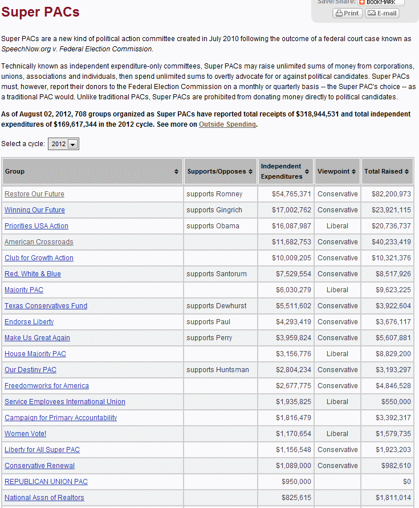This screenshot has height=508, width=419.
Task: Open Liberty for All Super PAC link
Action: pyautogui.click(x=42, y=450)
